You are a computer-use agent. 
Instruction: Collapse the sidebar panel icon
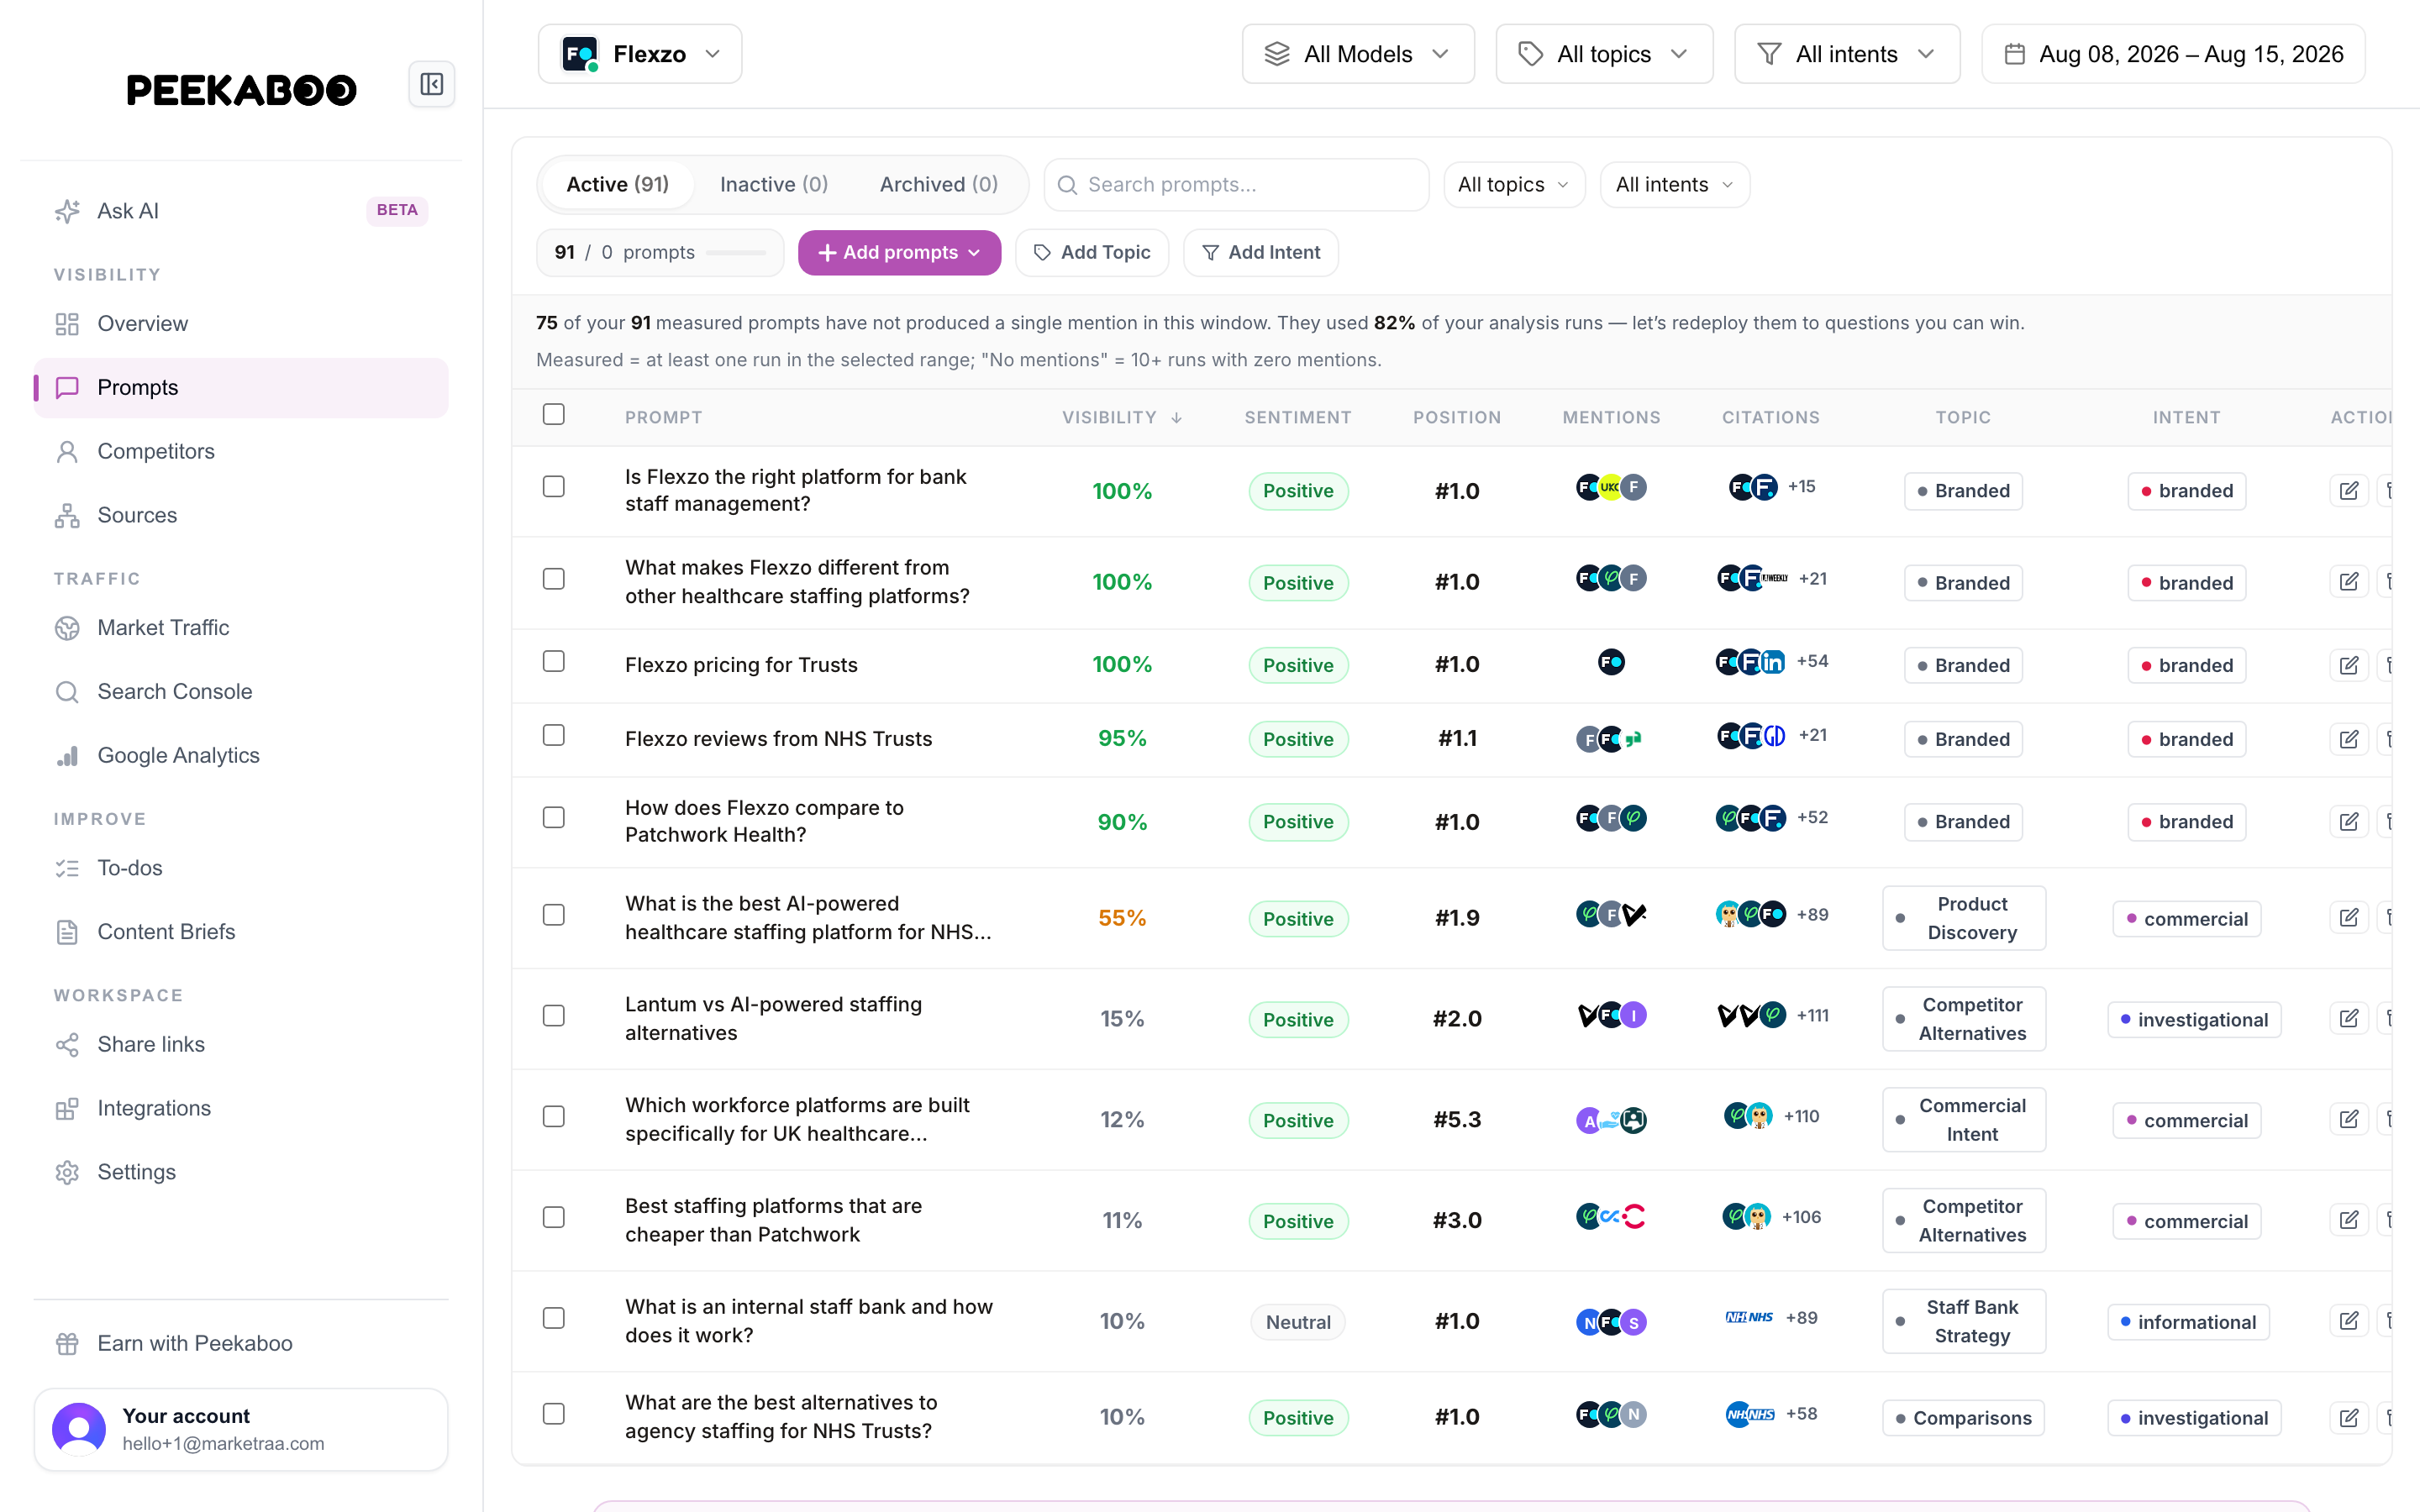tap(432, 84)
